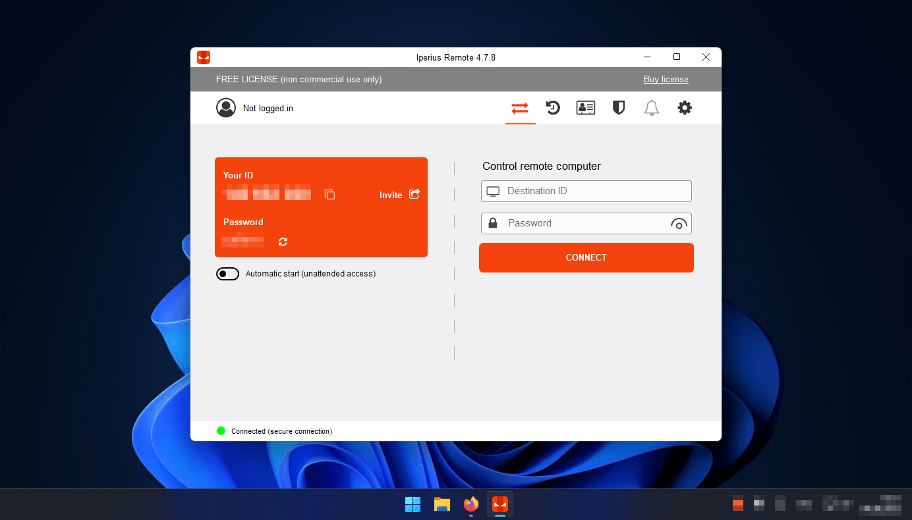Toggle Automatic start (unattended access)

point(228,274)
